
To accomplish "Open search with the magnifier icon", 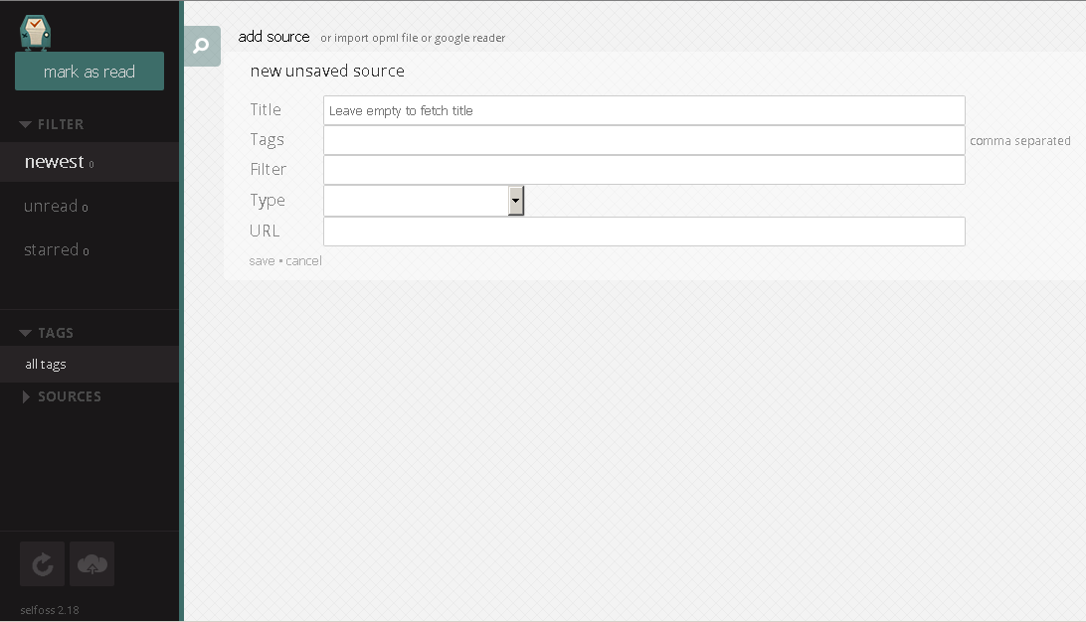I will click(x=202, y=47).
